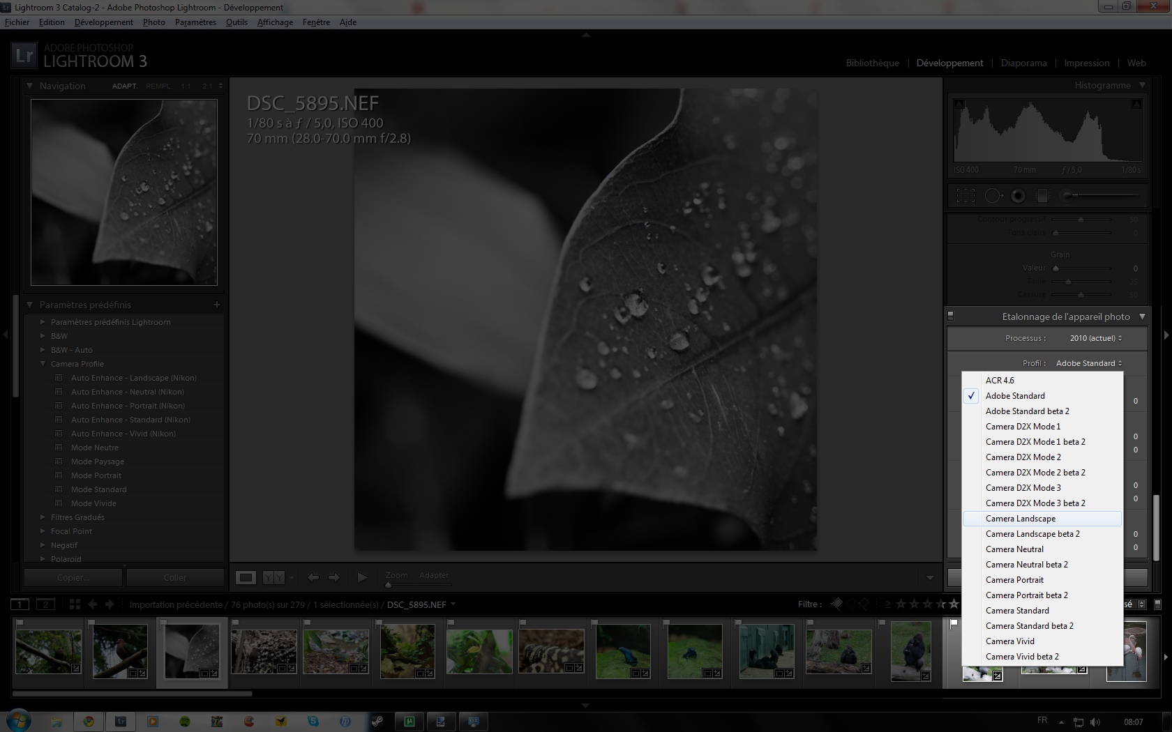Image resolution: width=1172 pixels, height=732 pixels.
Task: Open grid view from filmstrip bar
Action: pyautogui.click(x=75, y=604)
